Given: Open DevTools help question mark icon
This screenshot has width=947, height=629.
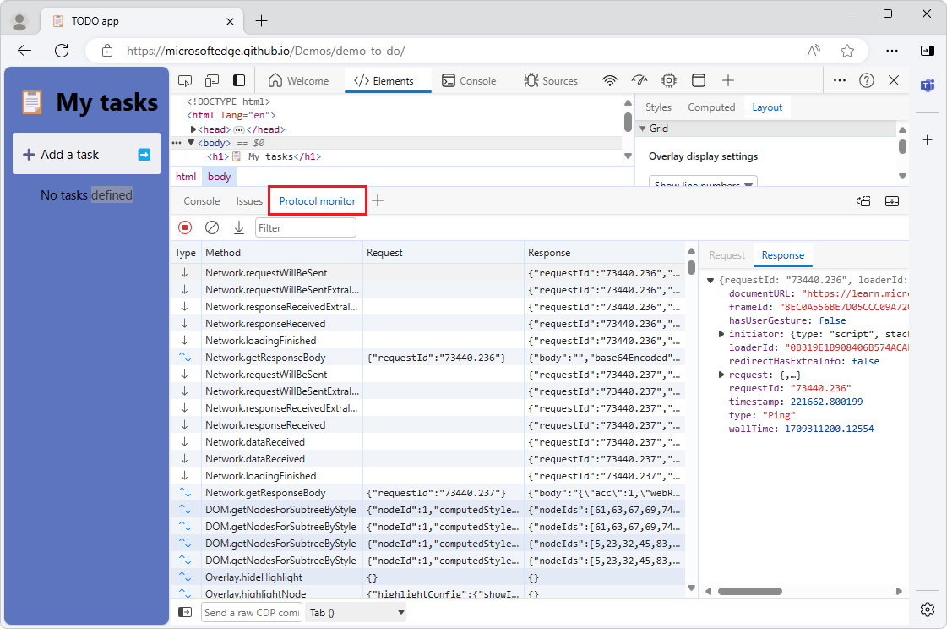Looking at the screenshot, I should [x=867, y=80].
